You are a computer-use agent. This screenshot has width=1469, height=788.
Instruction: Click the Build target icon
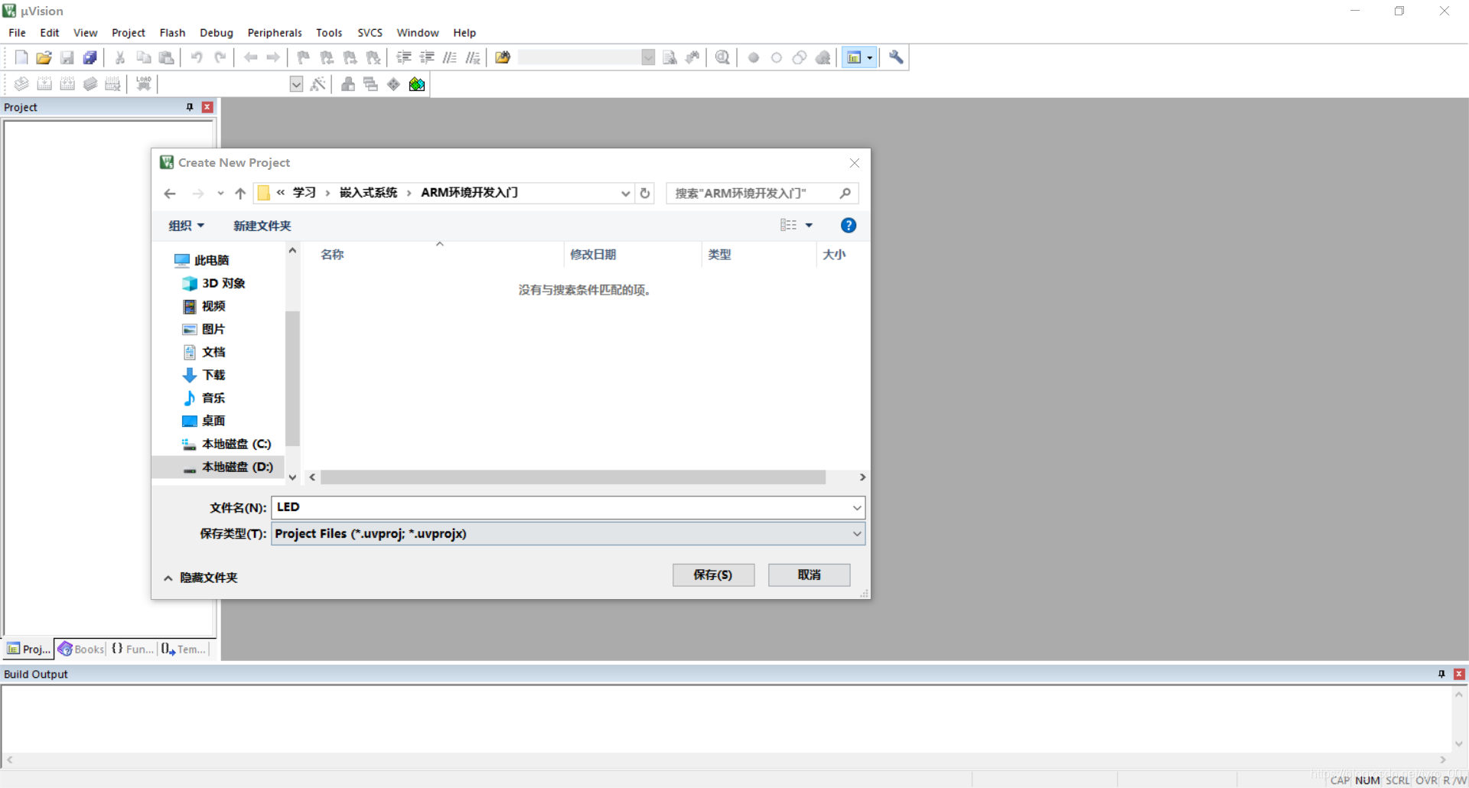[44, 84]
